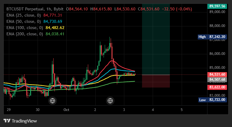The height and width of the screenshot is (127, 232).
Task: Click the 4 date on time axis
Action: pos(153,110)
